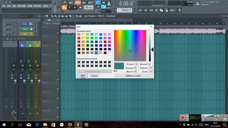Image resolution: width=228 pixels, height=128 pixels.
Task: Click the Красный red value field
Action: tap(150, 64)
